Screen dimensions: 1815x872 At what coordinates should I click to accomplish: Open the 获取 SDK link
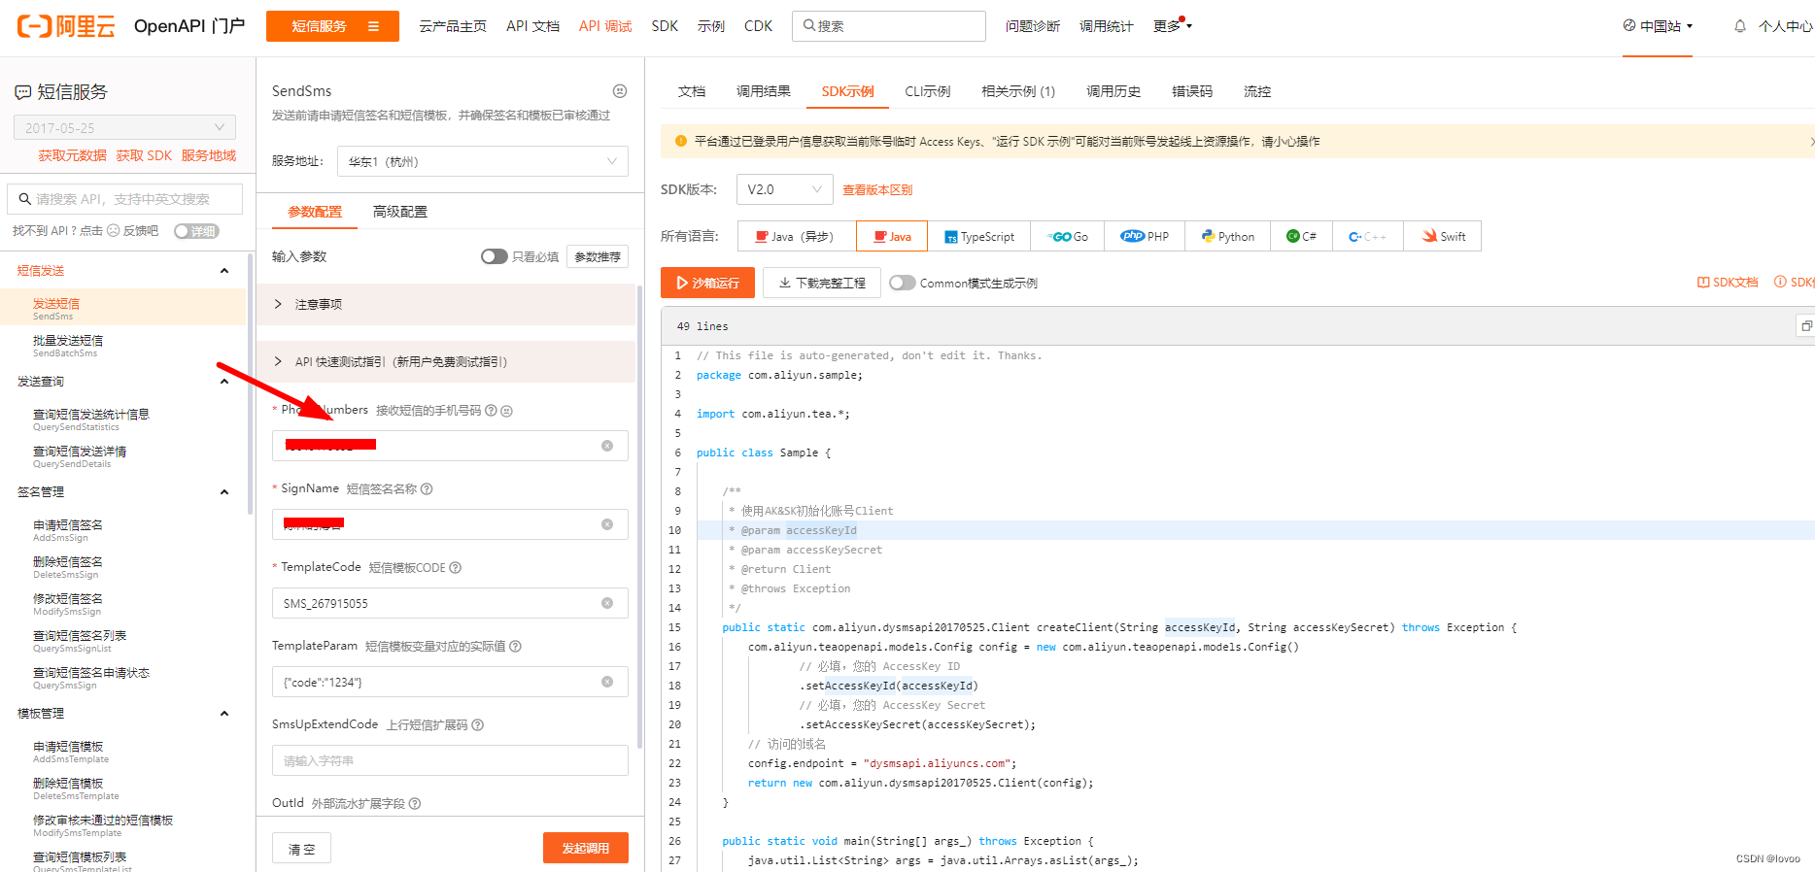[x=144, y=155]
